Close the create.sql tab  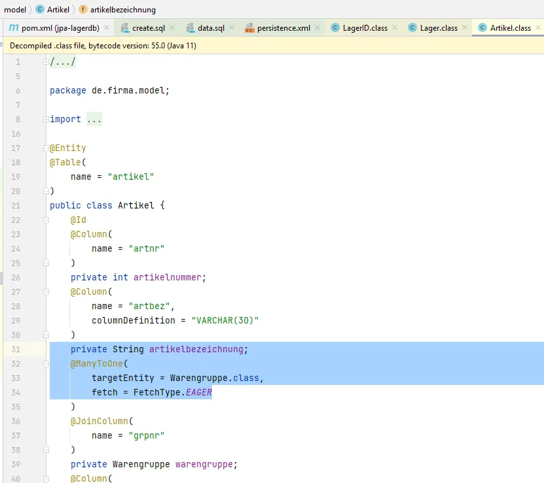172,27
